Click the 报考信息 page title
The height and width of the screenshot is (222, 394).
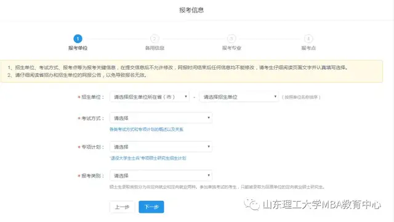191,10
